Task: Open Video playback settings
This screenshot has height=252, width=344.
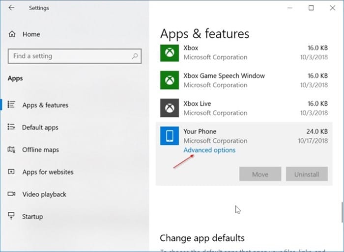Action: coord(44,195)
